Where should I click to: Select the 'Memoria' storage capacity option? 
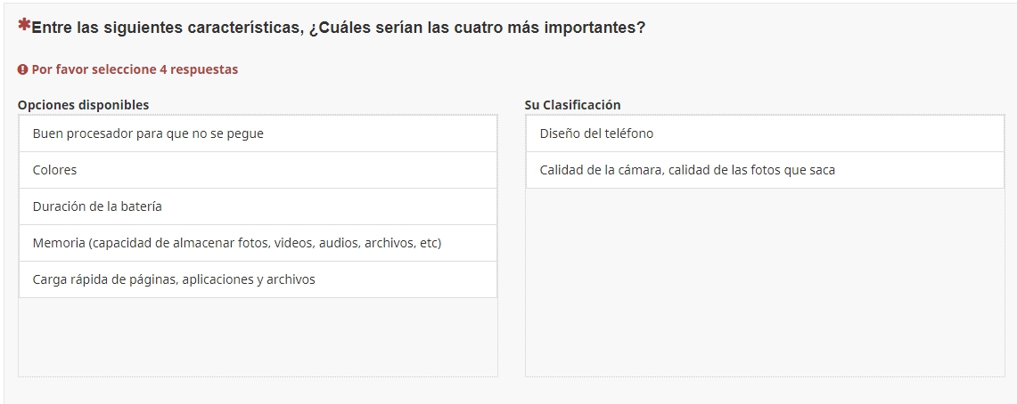click(x=258, y=243)
